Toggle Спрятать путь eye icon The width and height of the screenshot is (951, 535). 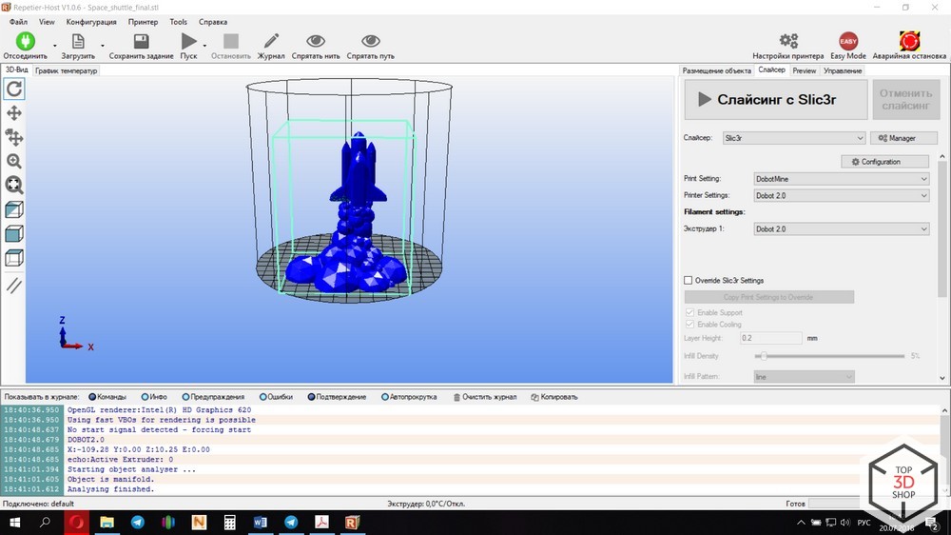[x=371, y=41]
